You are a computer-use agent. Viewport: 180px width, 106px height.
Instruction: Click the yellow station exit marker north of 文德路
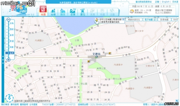[110, 53]
